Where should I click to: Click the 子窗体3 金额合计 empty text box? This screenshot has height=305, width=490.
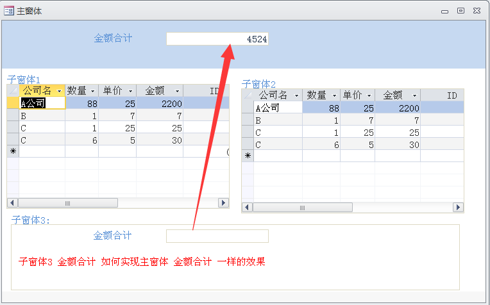[x=217, y=236]
